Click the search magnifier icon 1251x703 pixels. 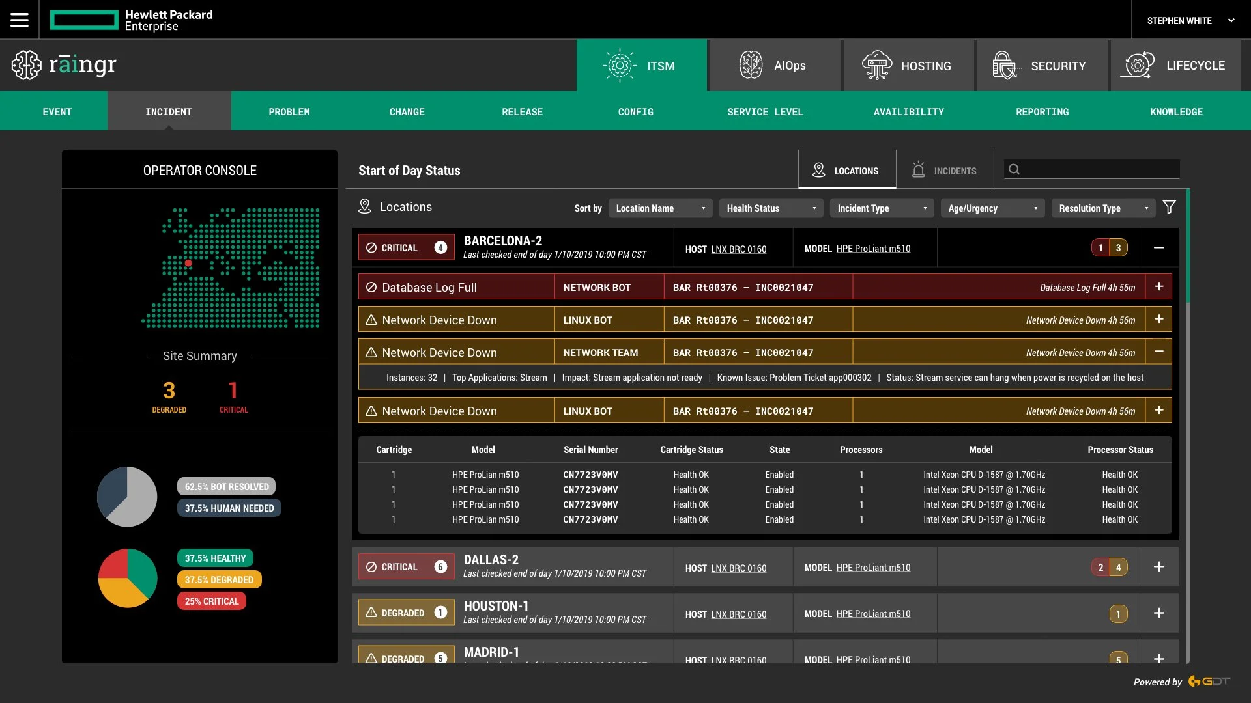click(1014, 170)
